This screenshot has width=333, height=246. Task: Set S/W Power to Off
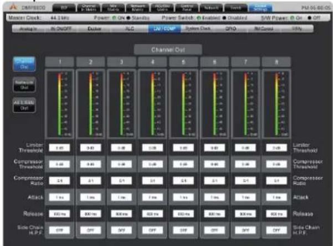[x=310, y=18]
